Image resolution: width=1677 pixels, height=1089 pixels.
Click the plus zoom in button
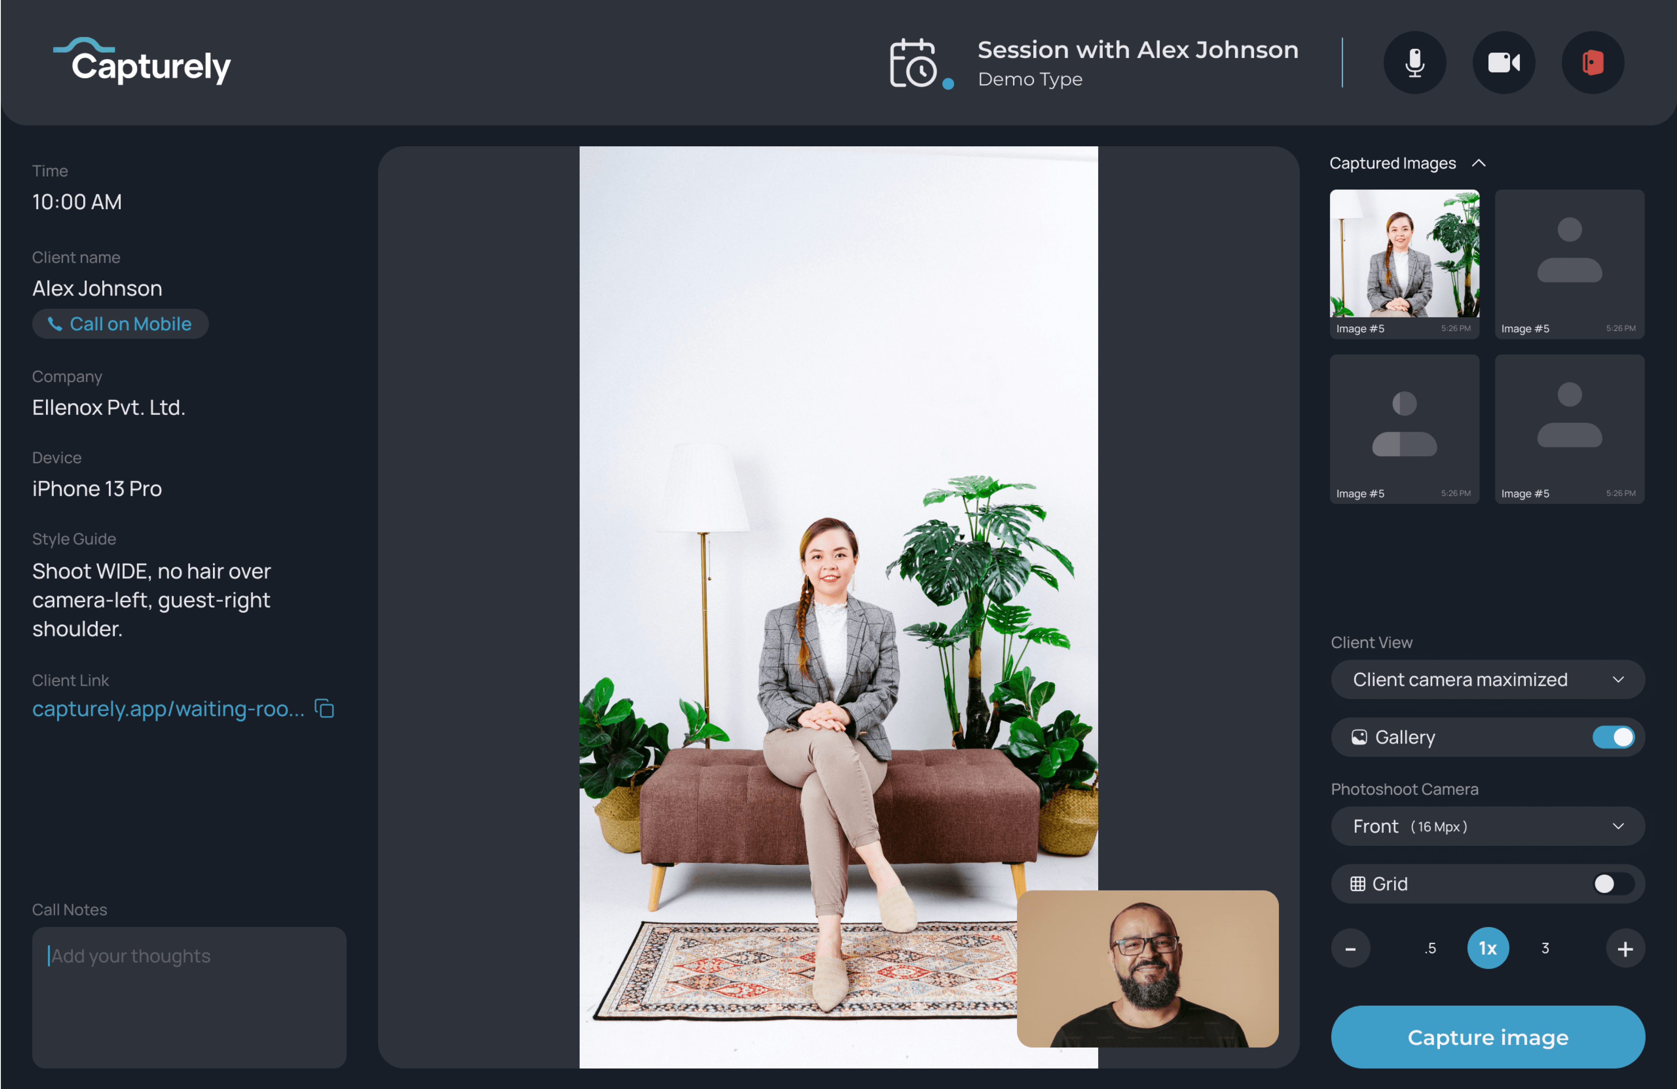pyautogui.click(x=1625, y=949)
